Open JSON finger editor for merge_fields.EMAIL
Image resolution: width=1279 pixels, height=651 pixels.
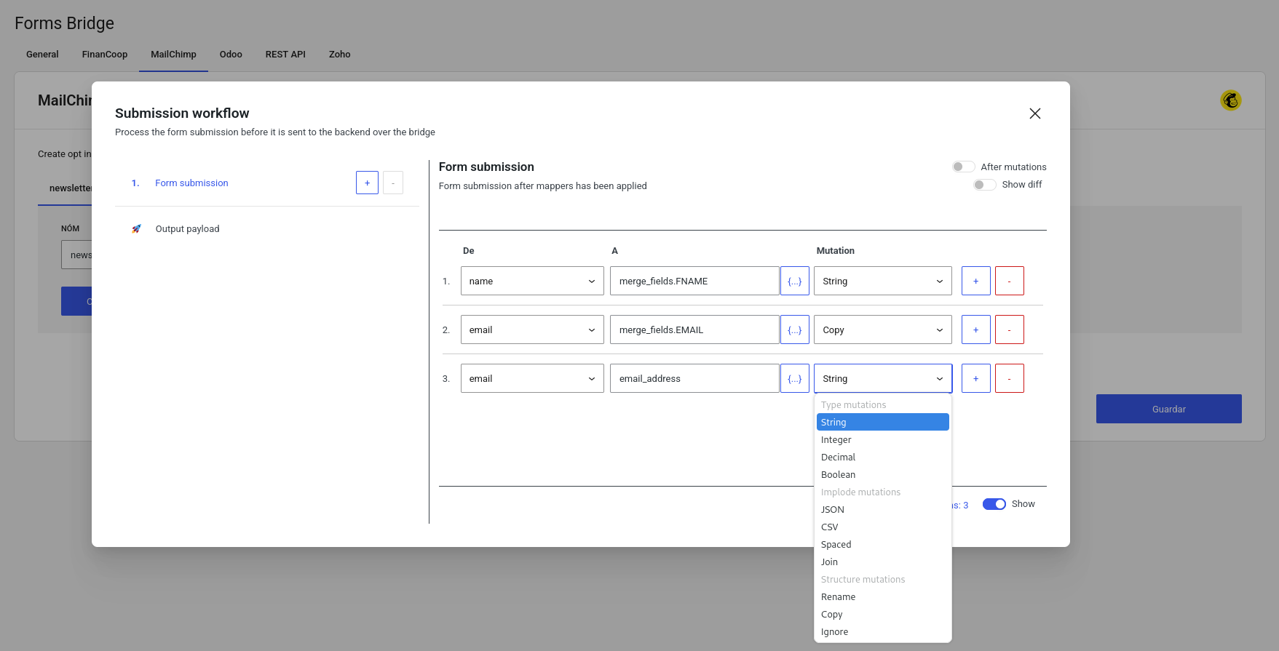pos(794,330)
